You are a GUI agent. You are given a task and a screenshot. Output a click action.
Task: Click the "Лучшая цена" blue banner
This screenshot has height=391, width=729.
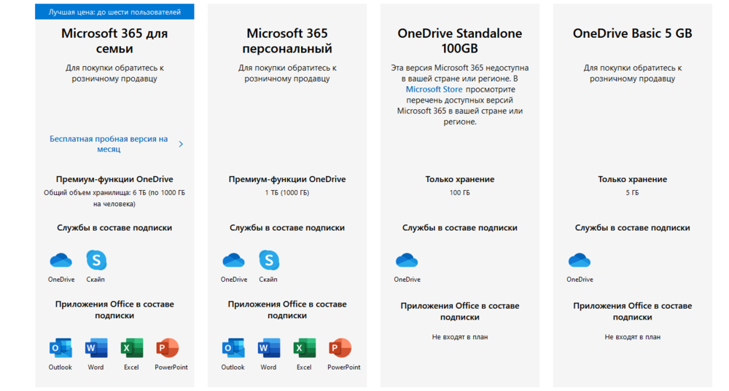point(114,12)
